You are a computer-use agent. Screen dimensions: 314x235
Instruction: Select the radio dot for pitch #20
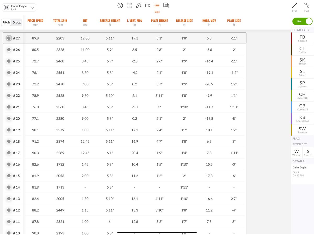pyautogui.click(x=9, y=119)
